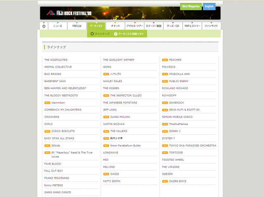Open ANIMAL COLLECTIVE artist page
This screenshot has height=197, width=264.
point(58,67)
